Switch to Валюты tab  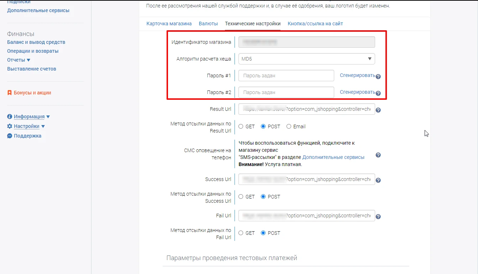(208, 24)
